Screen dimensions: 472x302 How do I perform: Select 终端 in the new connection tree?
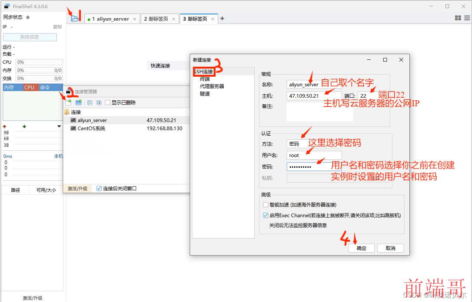pos(205,79)
